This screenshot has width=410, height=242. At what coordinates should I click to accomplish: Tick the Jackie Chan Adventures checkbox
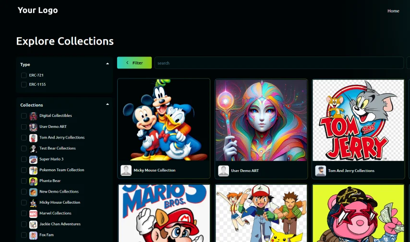(24, 225)
